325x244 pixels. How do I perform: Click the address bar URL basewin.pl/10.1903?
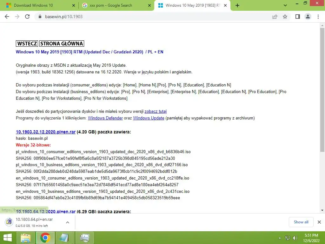tap(63, 17)
